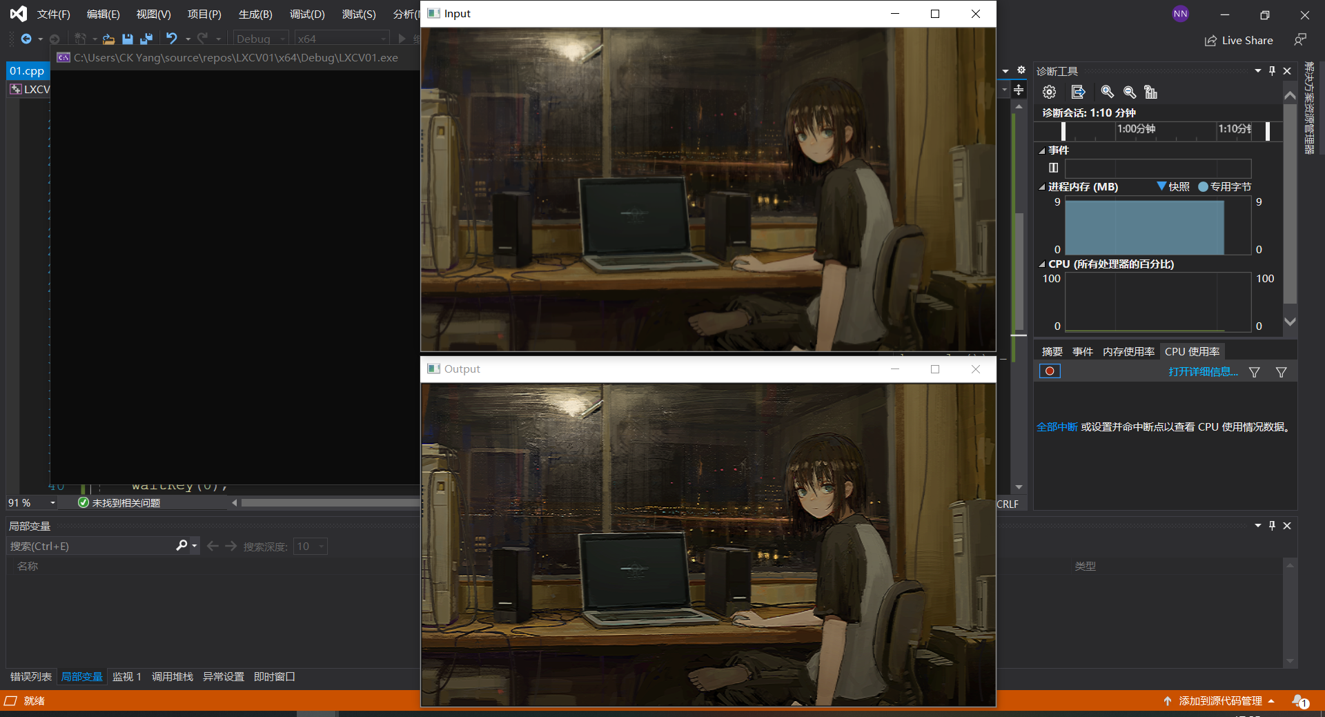Screen dimensions: 1325x717
Task: Collapse the events (事件) section
Action: click(x=1042, y=150)
